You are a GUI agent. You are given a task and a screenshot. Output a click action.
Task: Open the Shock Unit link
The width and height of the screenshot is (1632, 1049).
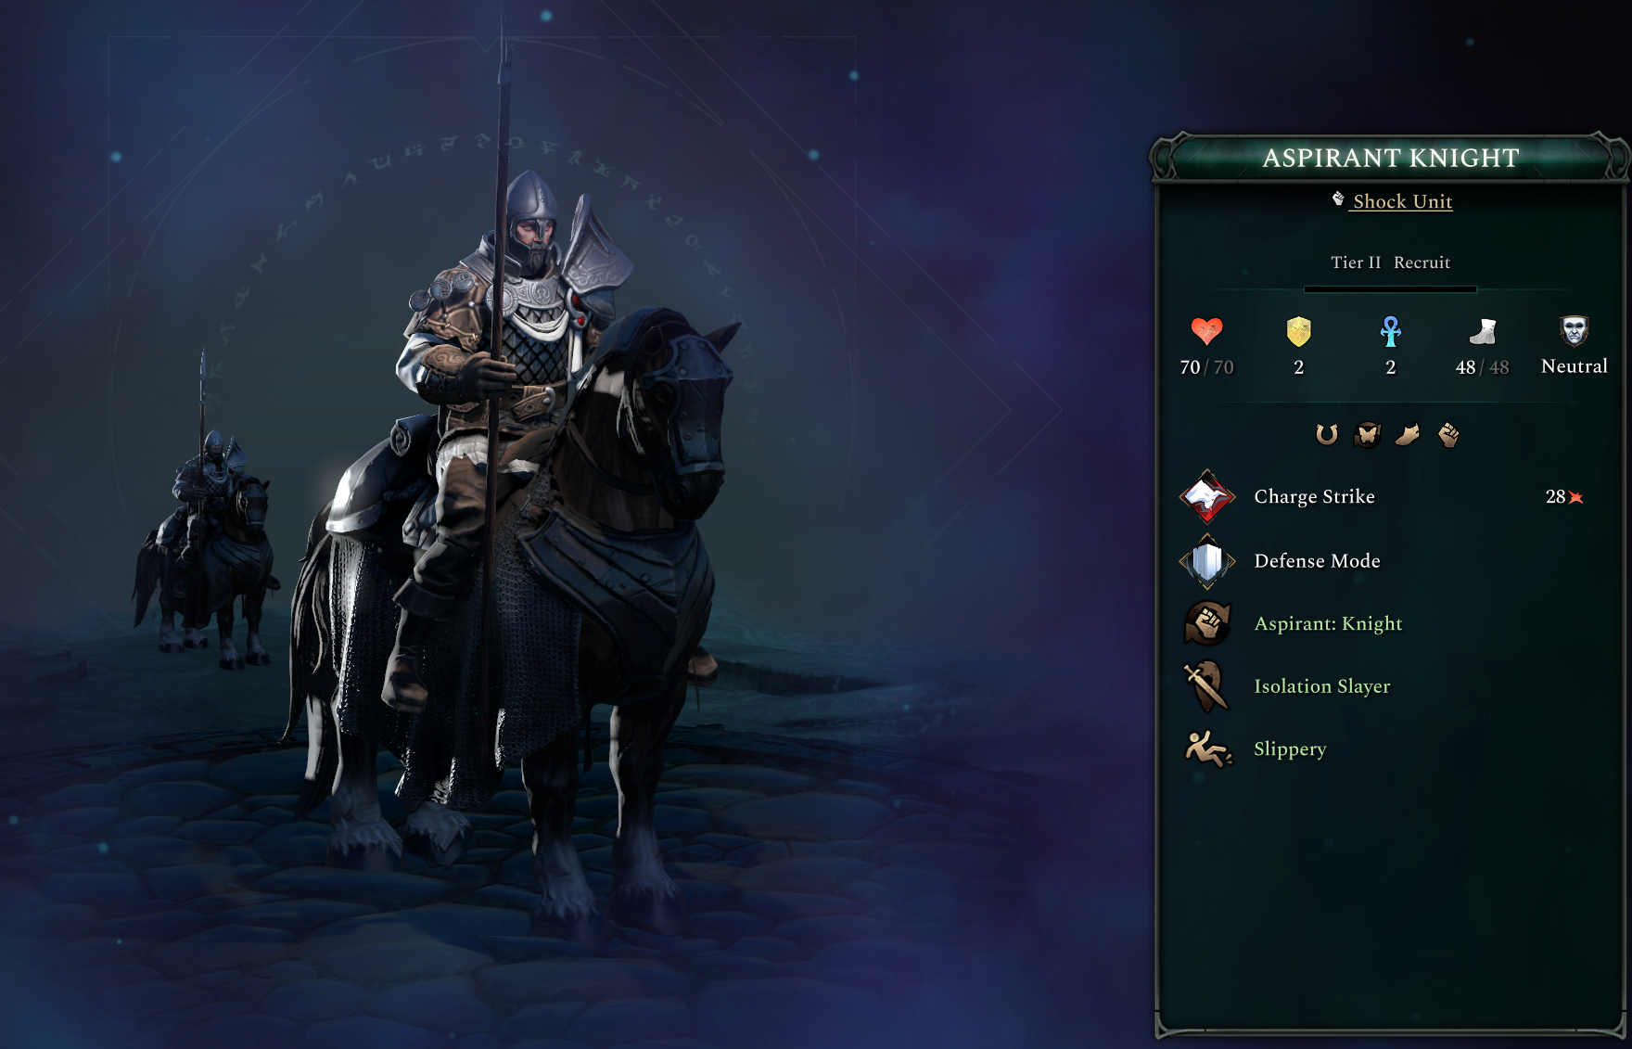(x=1402, y=201)
